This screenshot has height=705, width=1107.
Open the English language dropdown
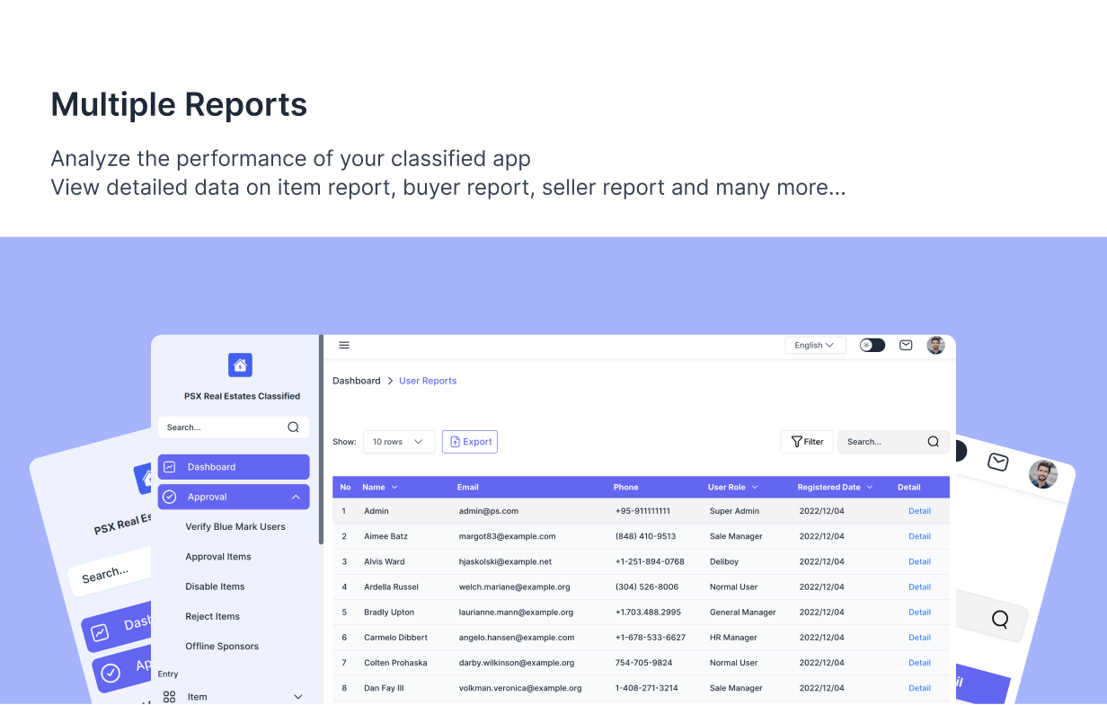pos(815,346)
